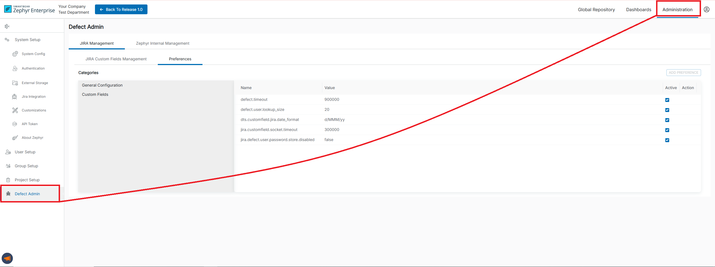Select the System Config gear icon
Screen dimensions: 715x267
pos(15,54)
